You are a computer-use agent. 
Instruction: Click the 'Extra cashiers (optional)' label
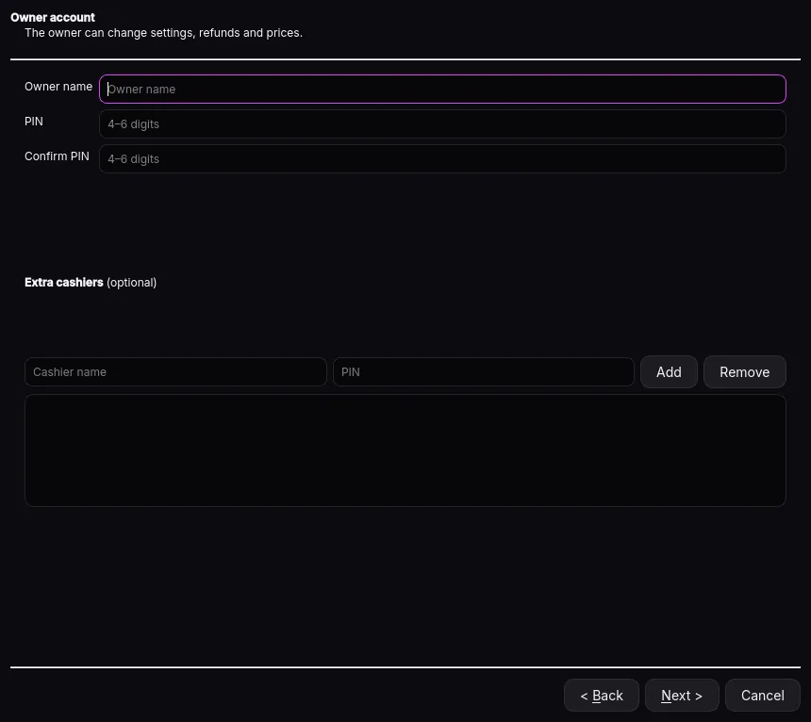point(91,282)
